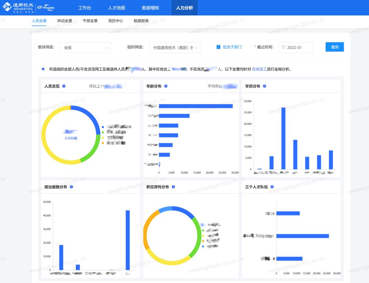Click the help icon beside 职位序列分布

(x=173, y=187)
